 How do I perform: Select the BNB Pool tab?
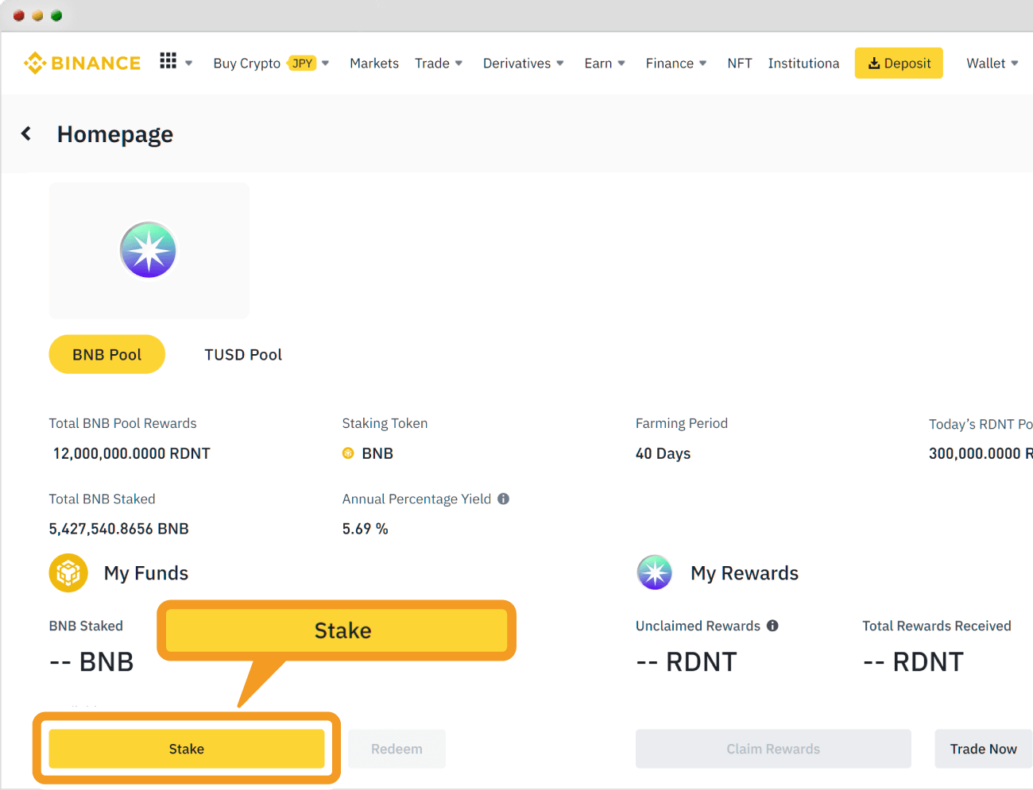point(107,354)
